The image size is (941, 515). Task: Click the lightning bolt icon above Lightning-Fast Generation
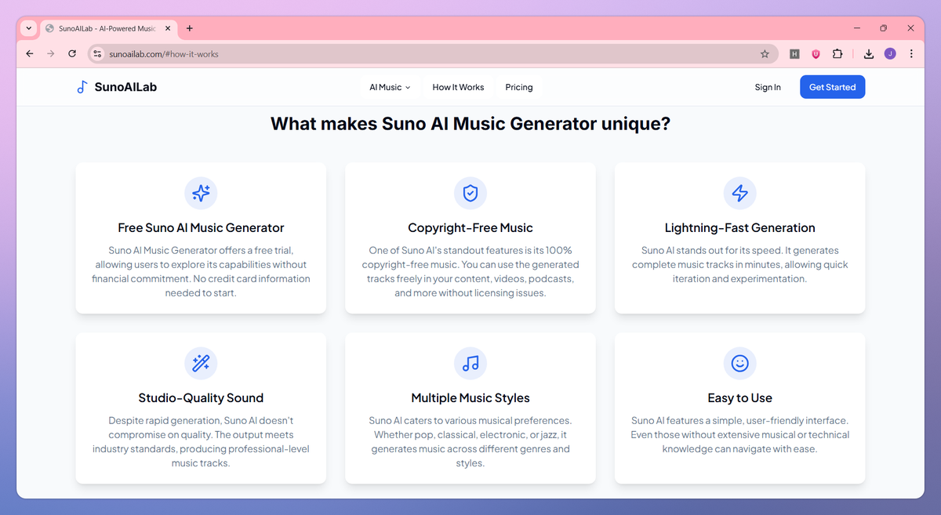(739, 193)
